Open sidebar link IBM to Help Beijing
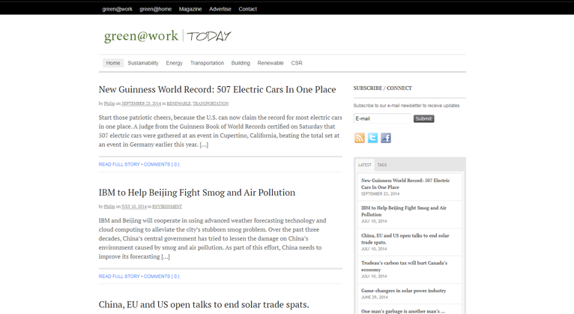 (x=404, y=211)
